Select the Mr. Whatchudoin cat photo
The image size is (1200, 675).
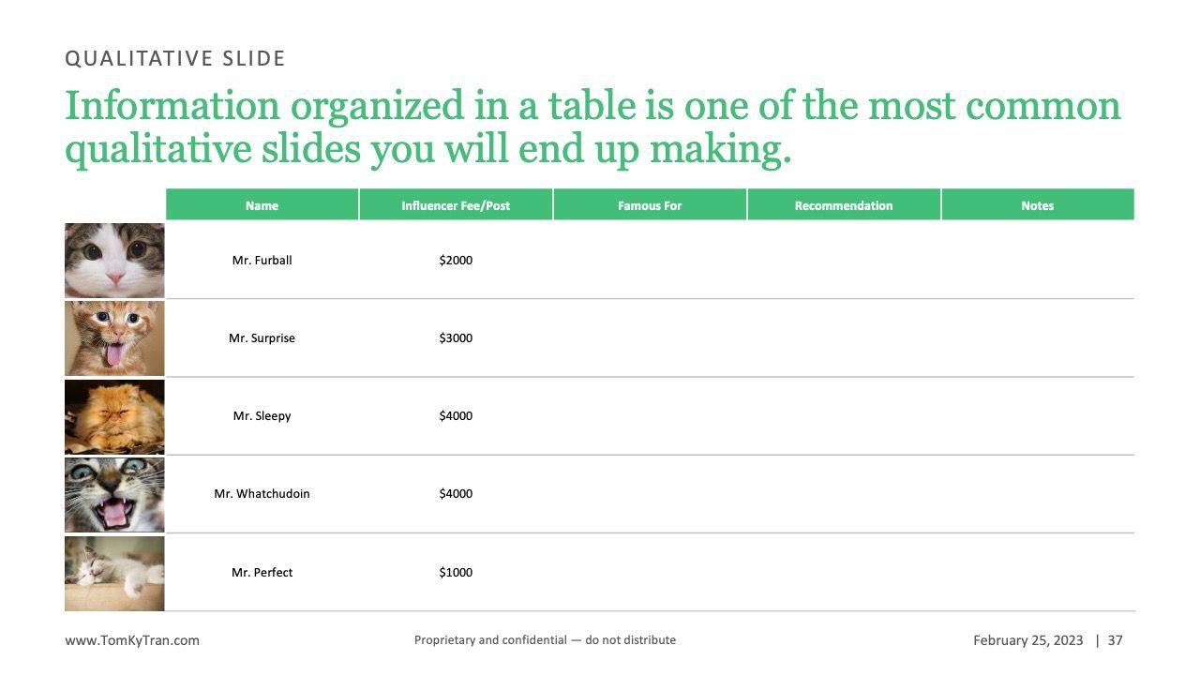pos(114,494)
